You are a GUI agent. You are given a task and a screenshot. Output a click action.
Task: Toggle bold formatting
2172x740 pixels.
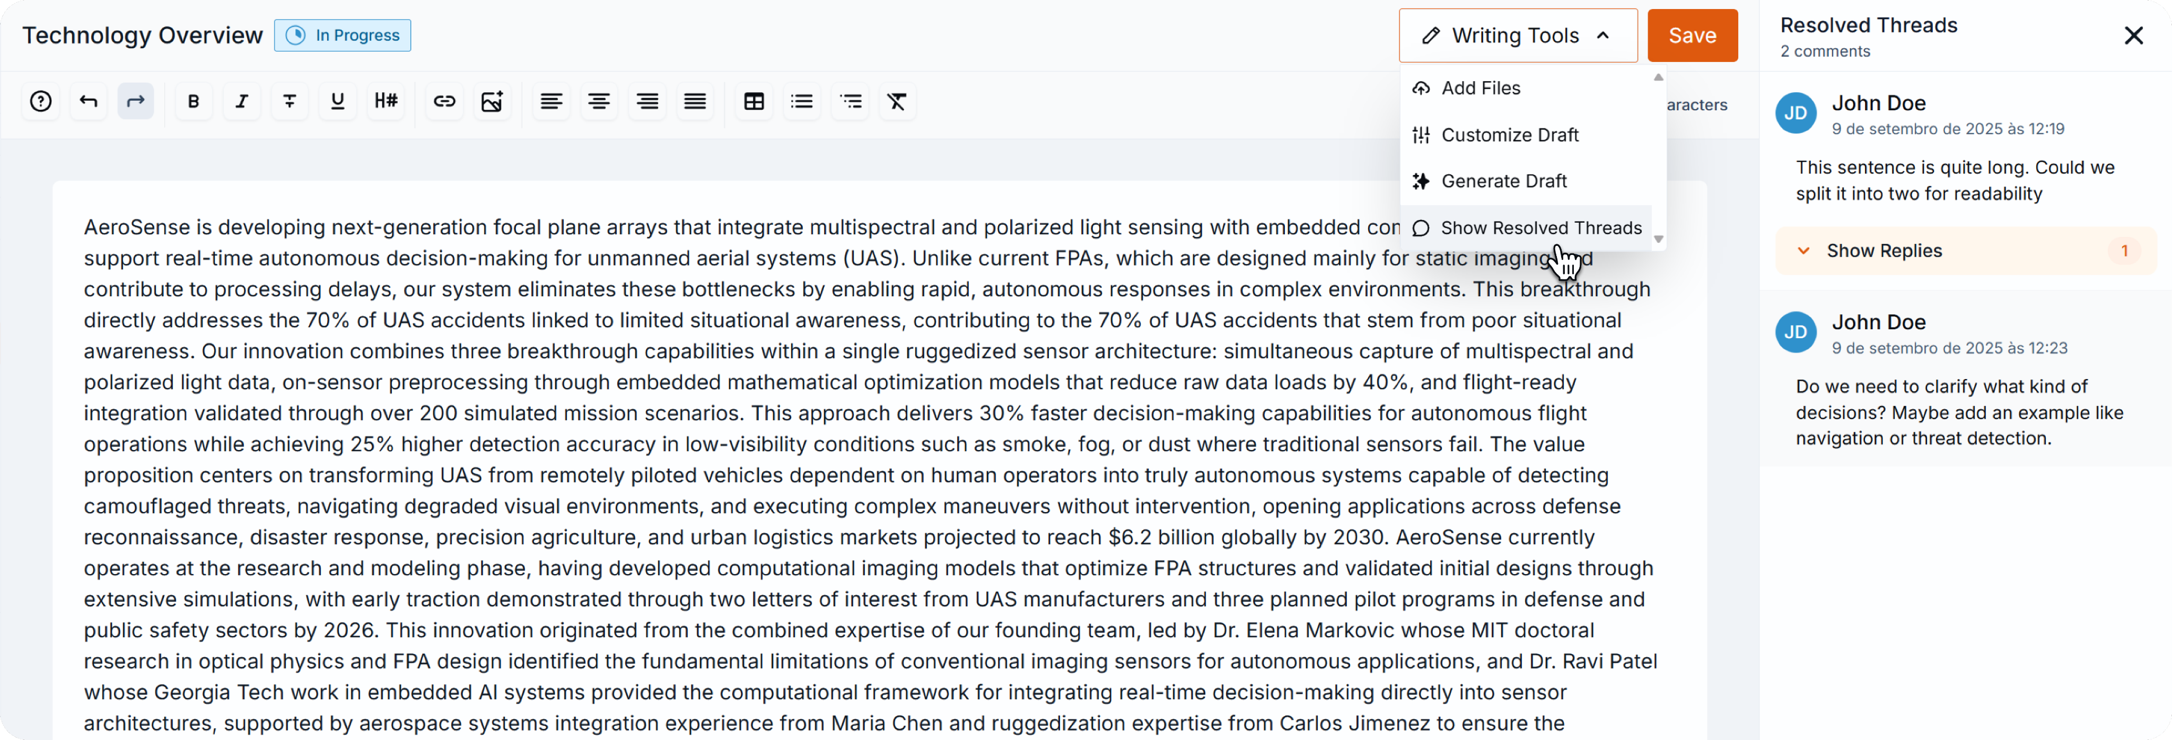tap(193, 101)
